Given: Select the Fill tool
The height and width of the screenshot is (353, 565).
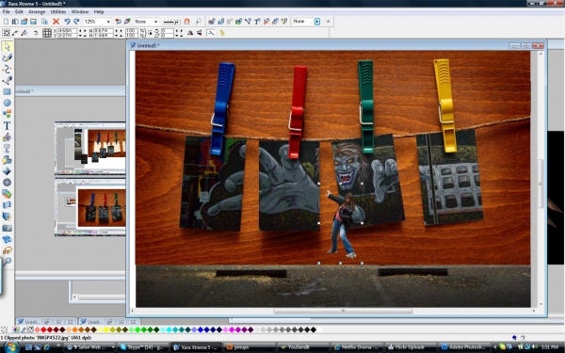Looking at the screenshot, I should tap(7, 137).
